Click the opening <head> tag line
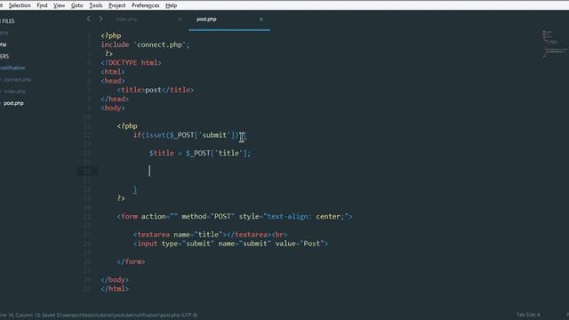569x320 pixels. point(113,81)
